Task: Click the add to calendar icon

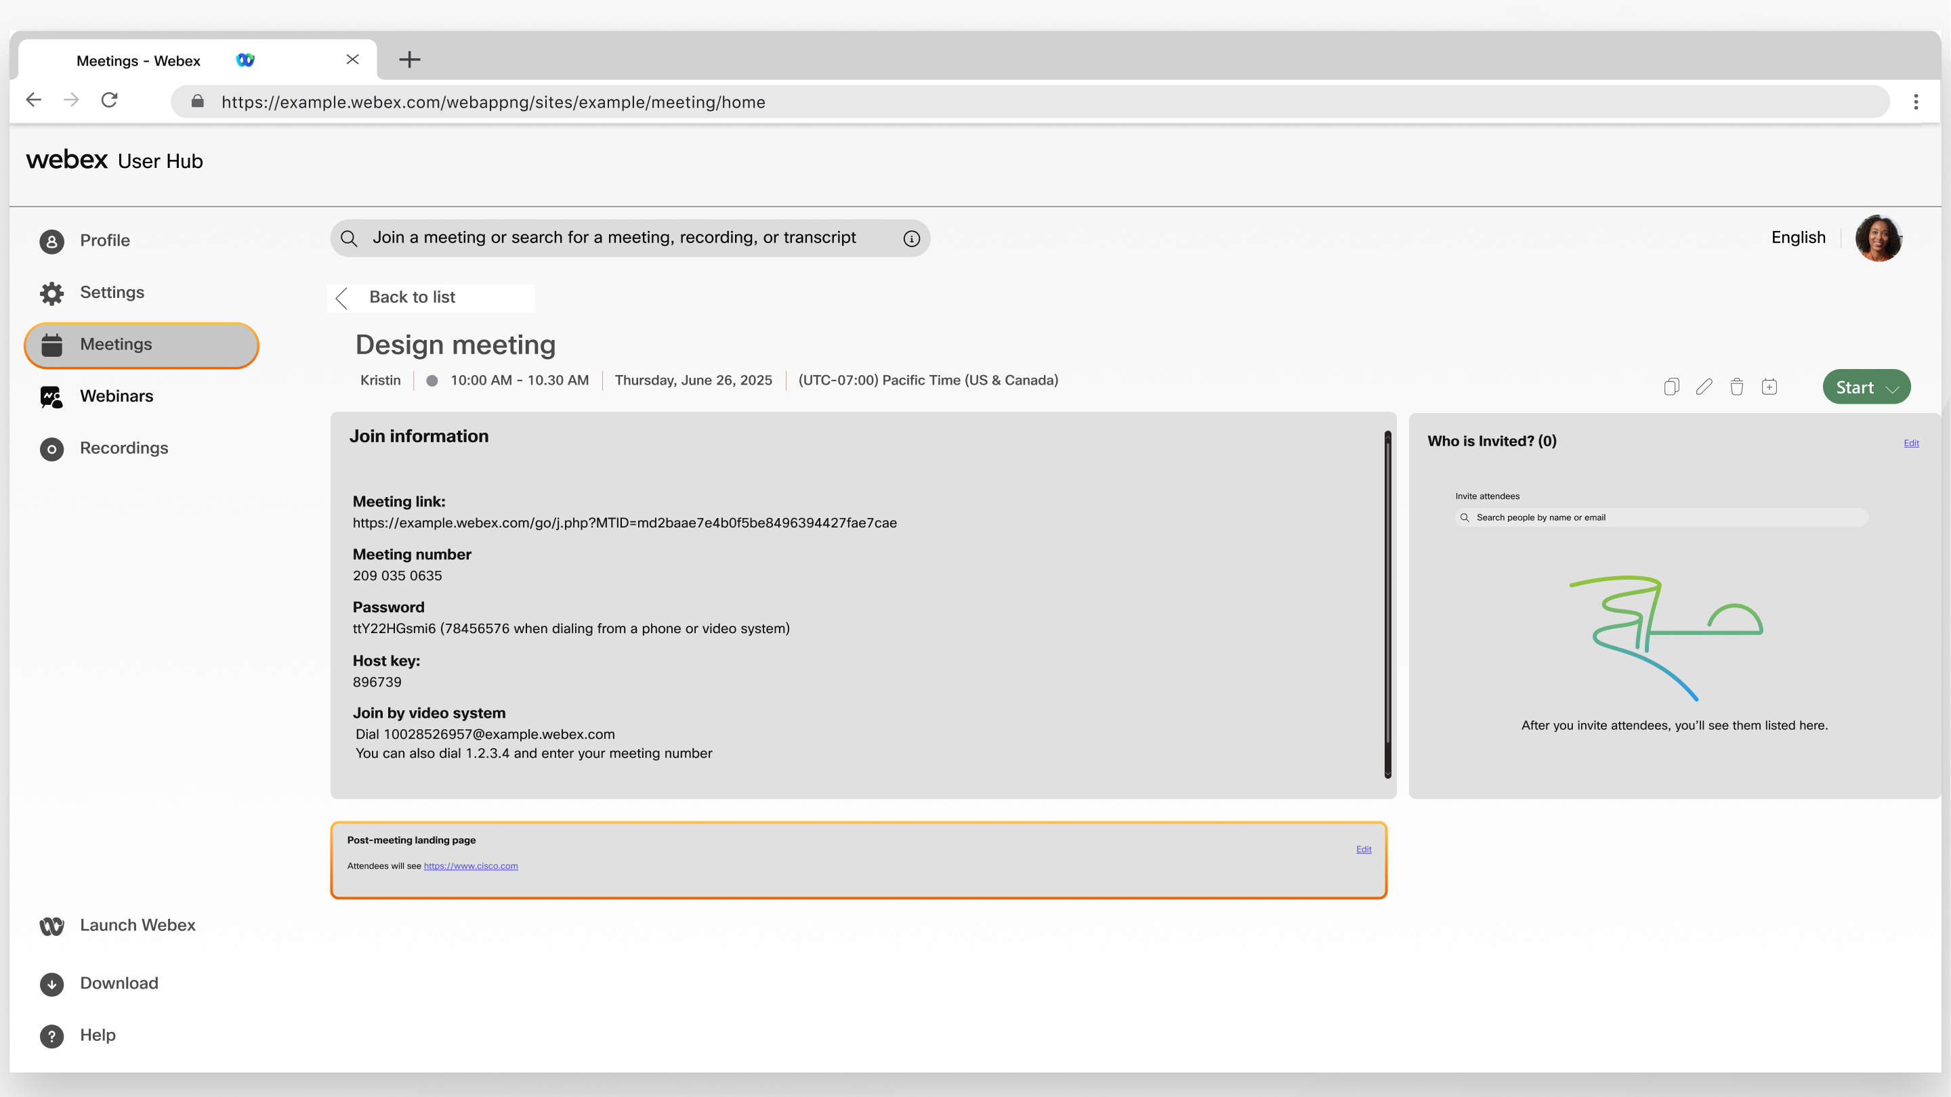Action: [x=1769, y=387]
